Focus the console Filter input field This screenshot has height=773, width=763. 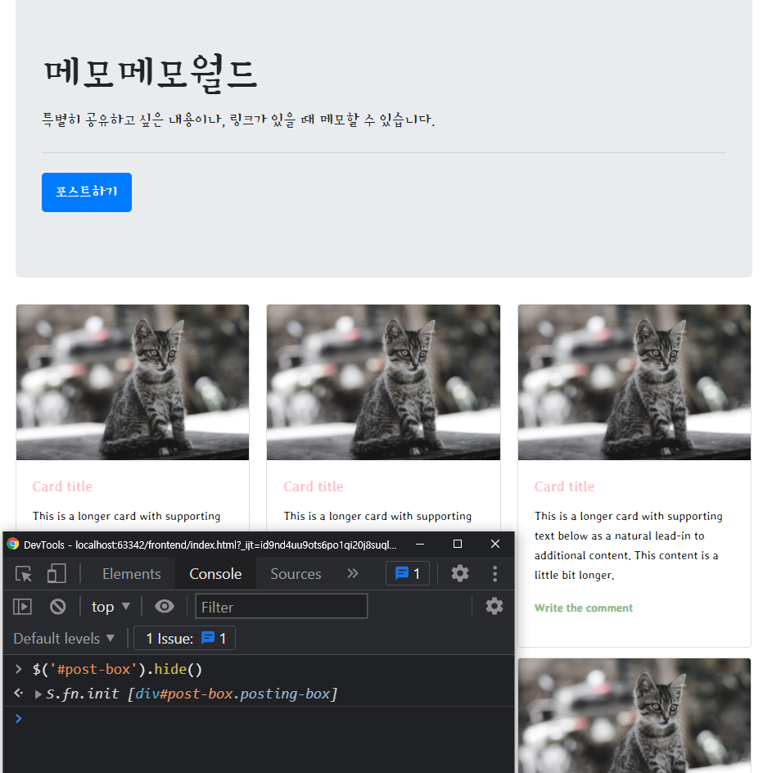pos(282,607)
